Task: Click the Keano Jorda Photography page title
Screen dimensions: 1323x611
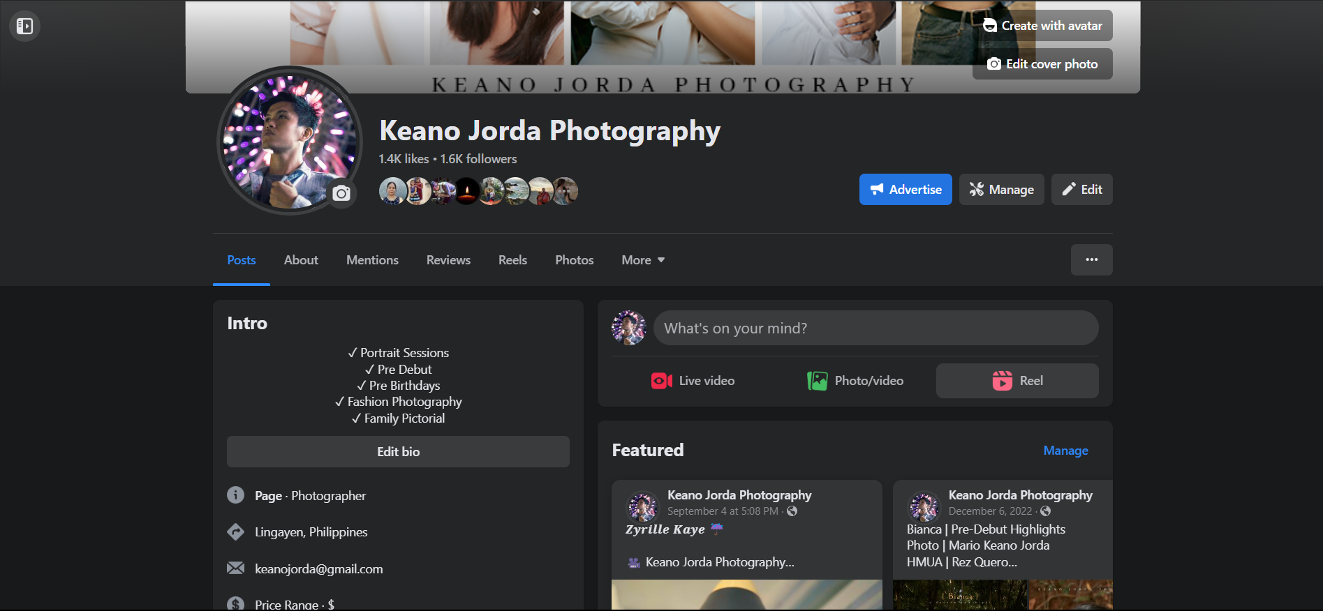Action: (x=549, y=130)
